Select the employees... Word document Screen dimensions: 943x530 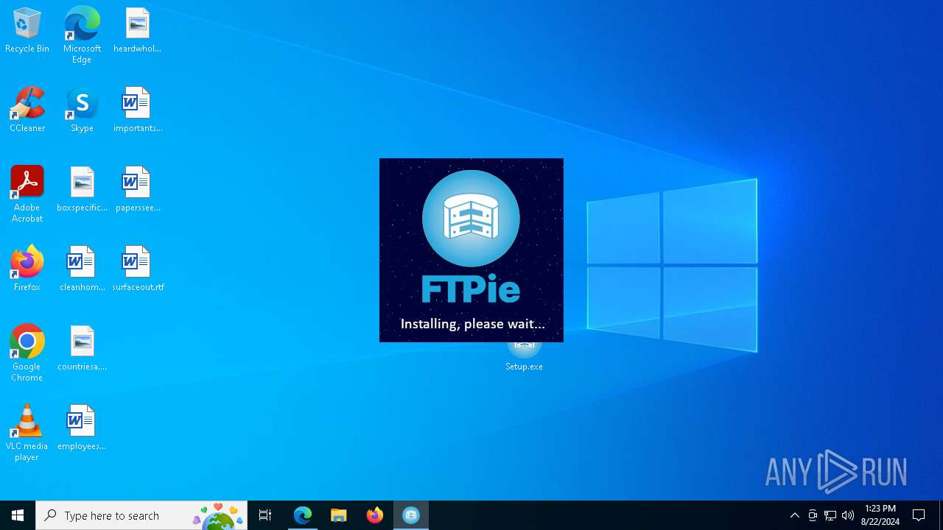pos(82,428)
